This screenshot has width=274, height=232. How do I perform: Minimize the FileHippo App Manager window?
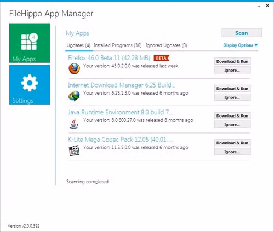[259, 7]
